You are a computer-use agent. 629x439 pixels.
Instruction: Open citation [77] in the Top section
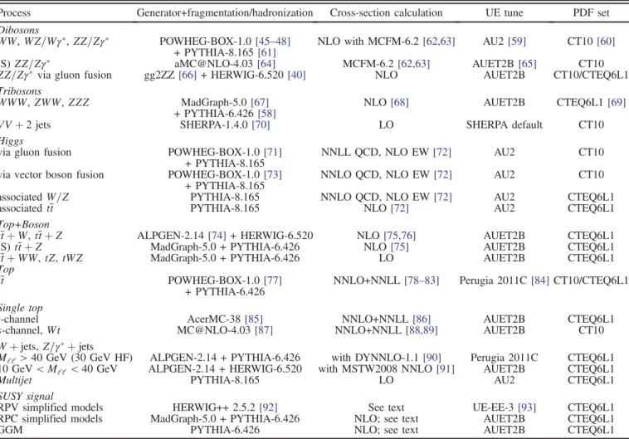tap(273, 280)
